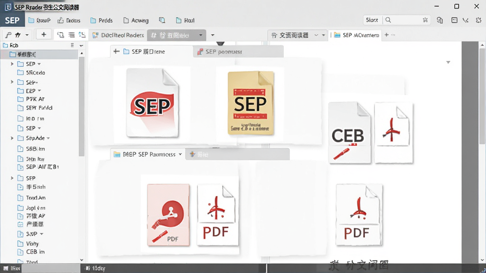
Task: Click the scissors-like icon beside the gear
Action: [466, 20]
